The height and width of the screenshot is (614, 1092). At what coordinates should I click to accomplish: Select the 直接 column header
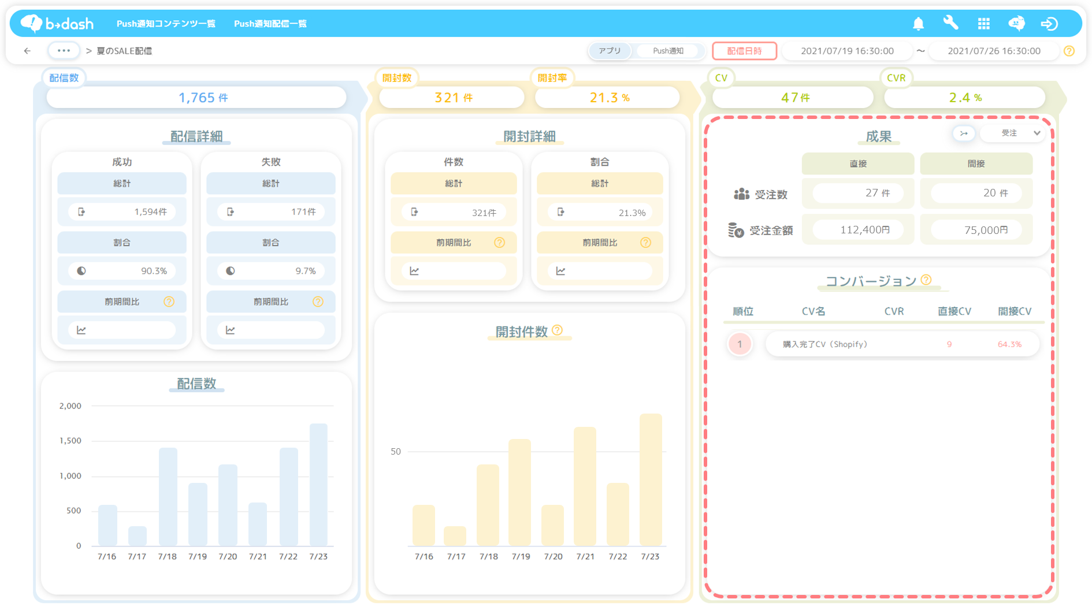pos(858,163)
